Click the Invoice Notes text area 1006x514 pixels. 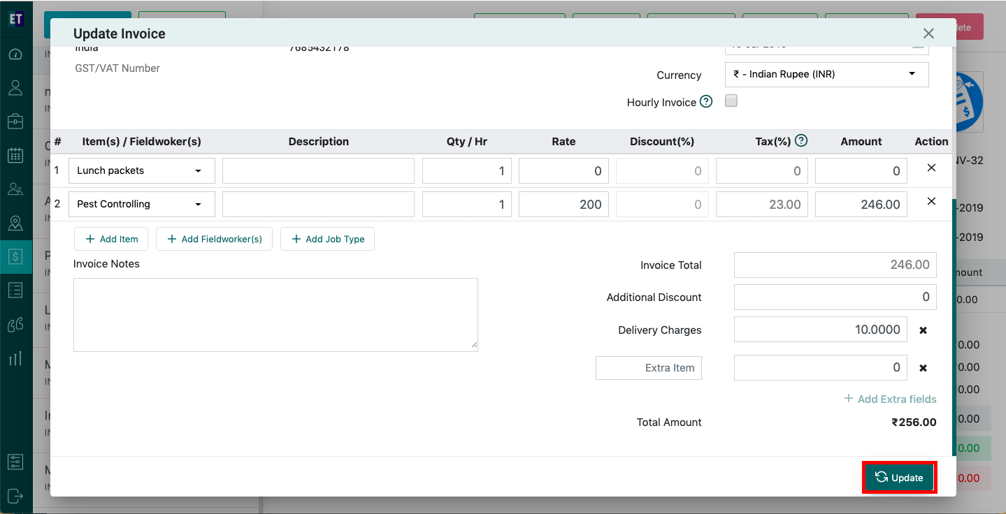(x=275, y=314)
